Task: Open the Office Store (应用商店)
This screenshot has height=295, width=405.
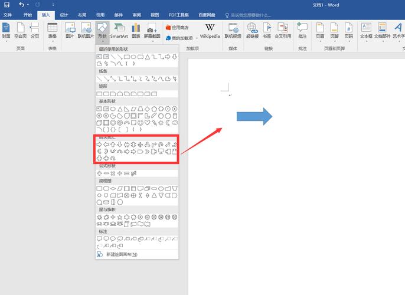Action: [177, 27]
